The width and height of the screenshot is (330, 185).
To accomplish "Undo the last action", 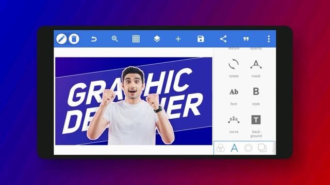I will (94, 39).
